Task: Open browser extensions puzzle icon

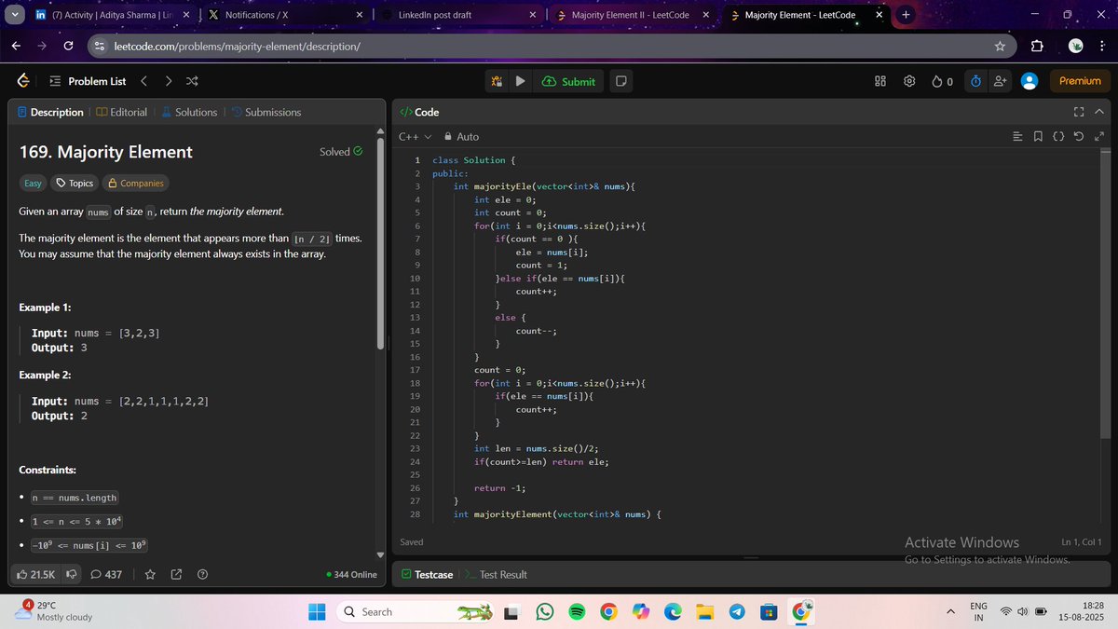Action: [x=1037, y=46]
